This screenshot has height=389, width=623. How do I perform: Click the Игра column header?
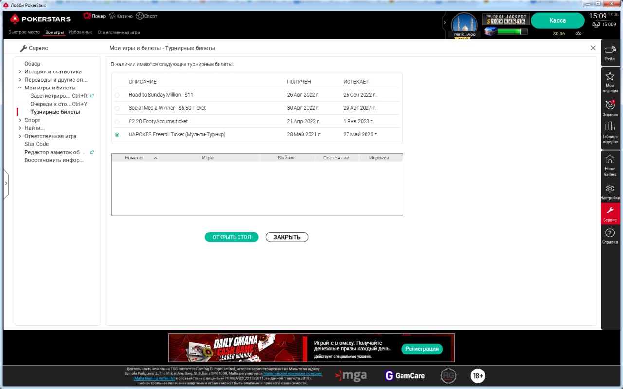(208, 158)
